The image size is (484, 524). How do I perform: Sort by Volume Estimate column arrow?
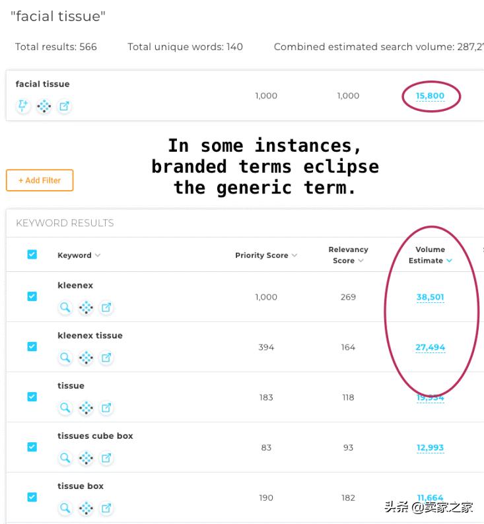point(450,261)
